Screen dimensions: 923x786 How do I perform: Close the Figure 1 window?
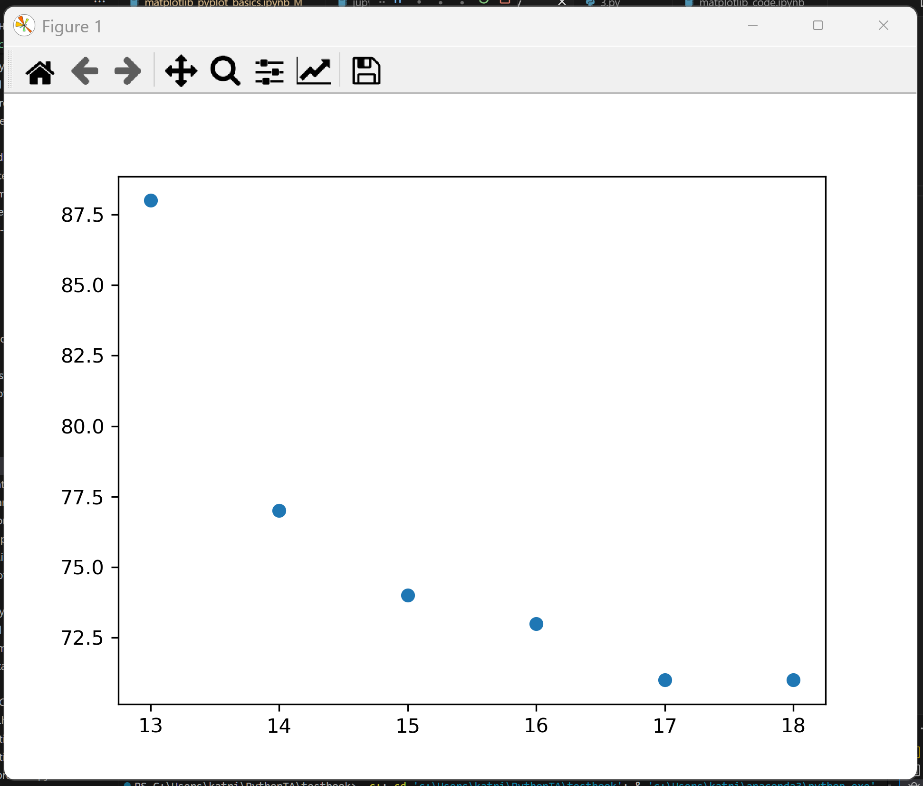click(883, 25)
